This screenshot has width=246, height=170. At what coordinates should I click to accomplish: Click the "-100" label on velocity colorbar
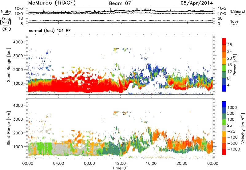click(232, 137)
